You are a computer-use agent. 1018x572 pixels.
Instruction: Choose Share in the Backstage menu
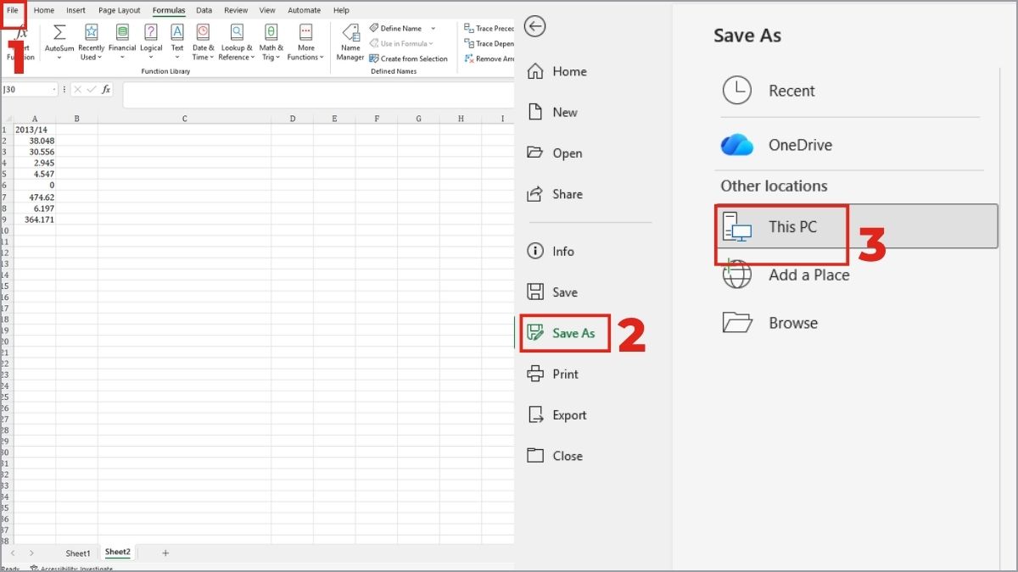pos(556,194)
